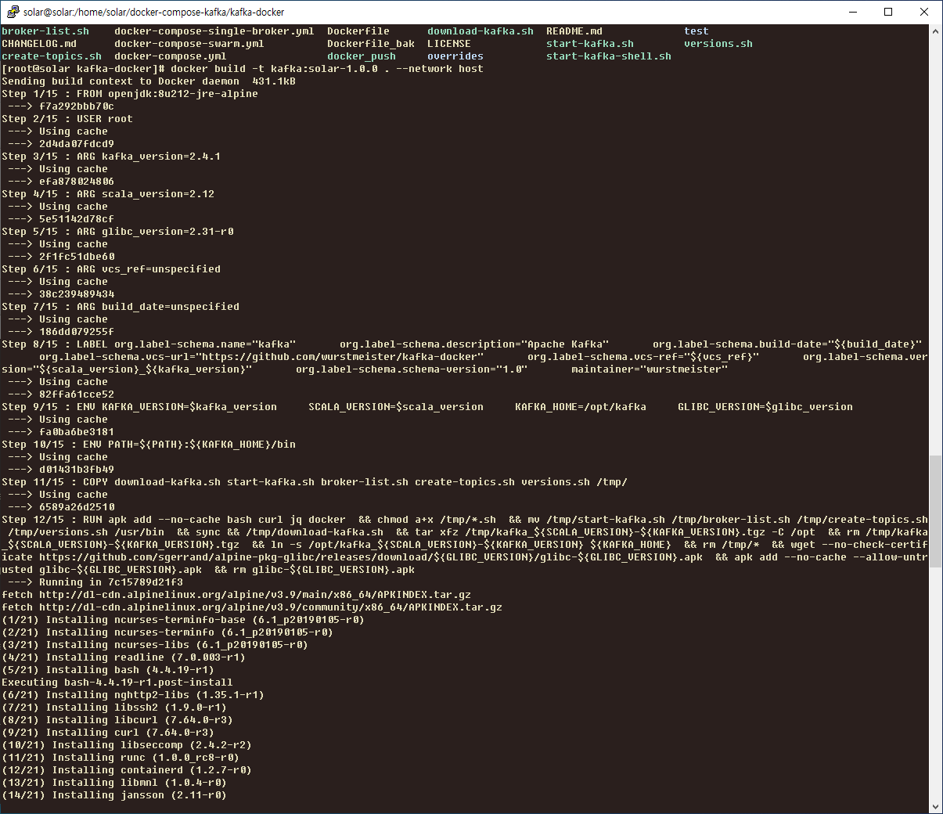Click 'Step 1/15 : FROM openjdk:8u212-jre-alpine'
The height and width of the screenshot is (814, 943).
(130, 94)
